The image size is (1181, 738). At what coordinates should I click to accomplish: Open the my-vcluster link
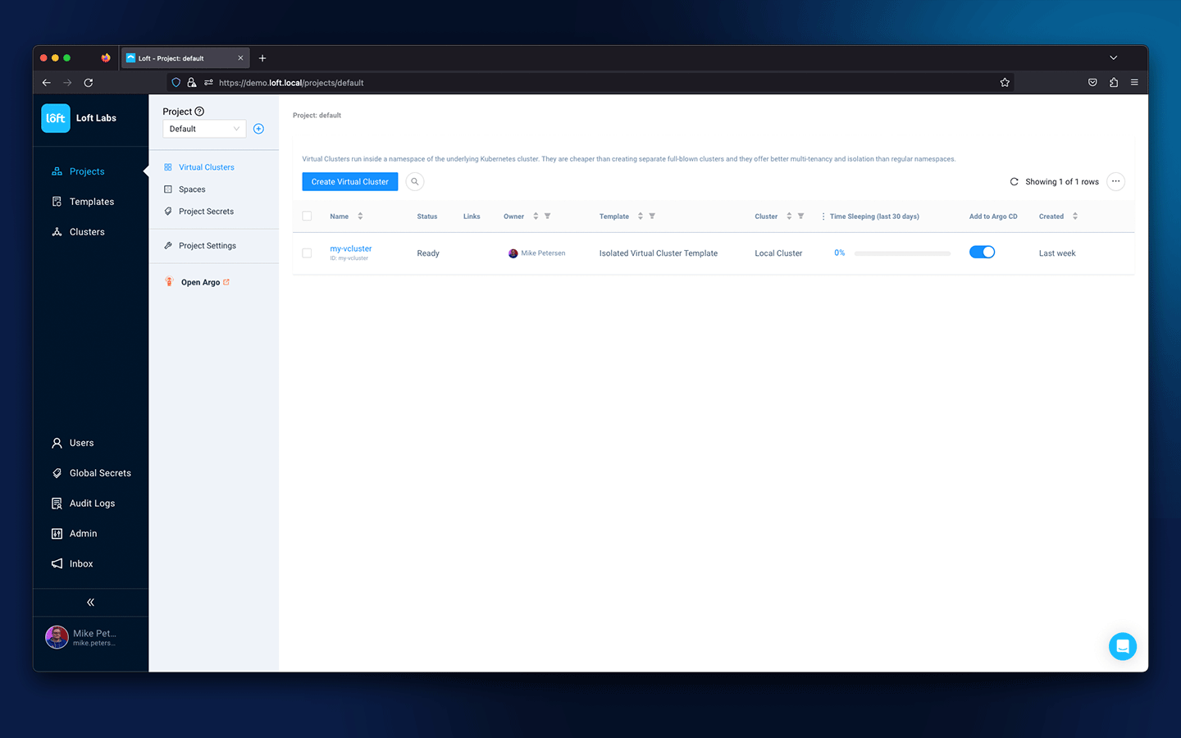click(350, 248)
